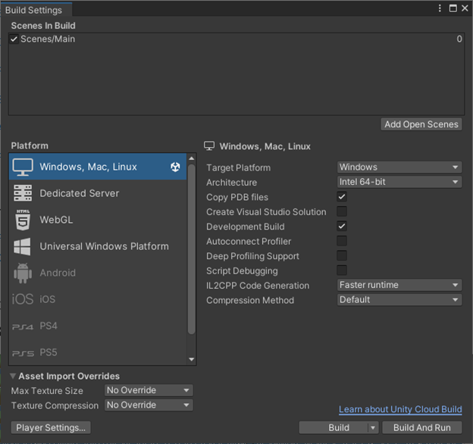Viewport: 473px width, 444px height.
Task: Click the Add Open Scenes button
Action: 421,124
